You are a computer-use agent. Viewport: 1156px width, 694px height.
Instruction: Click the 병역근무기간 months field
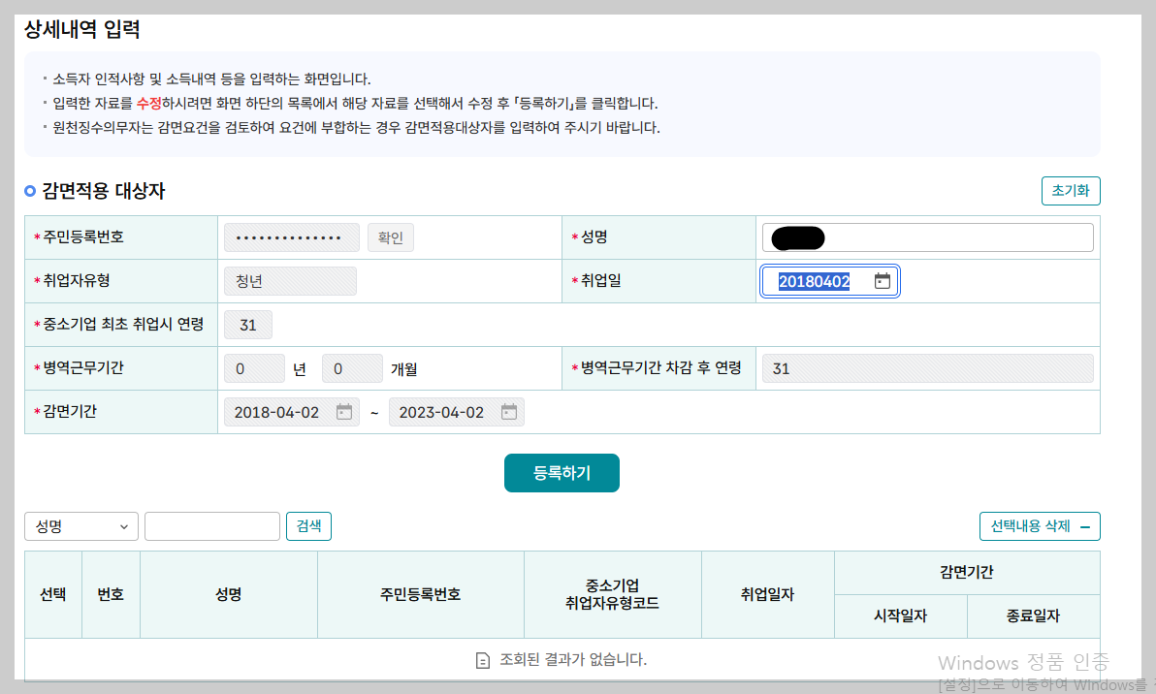[352, 367]
